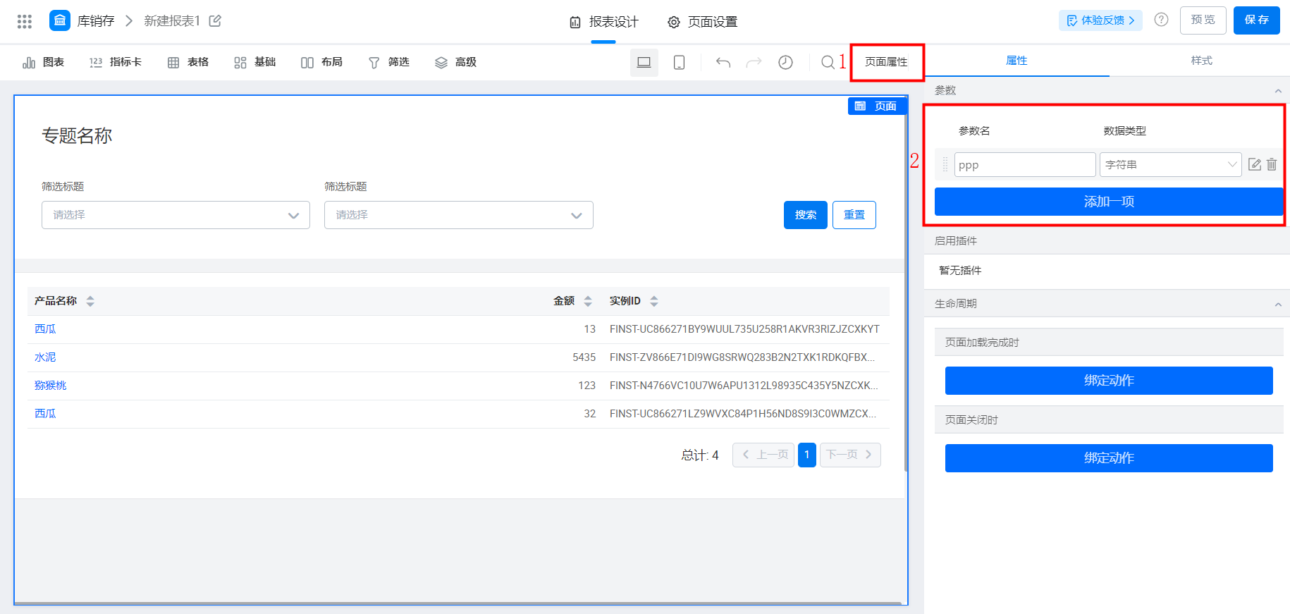Click the undo arrow icon
Screen dimensions: 1290x614
(723, 62)
